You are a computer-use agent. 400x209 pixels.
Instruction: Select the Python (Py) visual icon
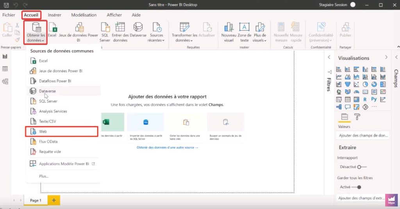coord(374,99)
